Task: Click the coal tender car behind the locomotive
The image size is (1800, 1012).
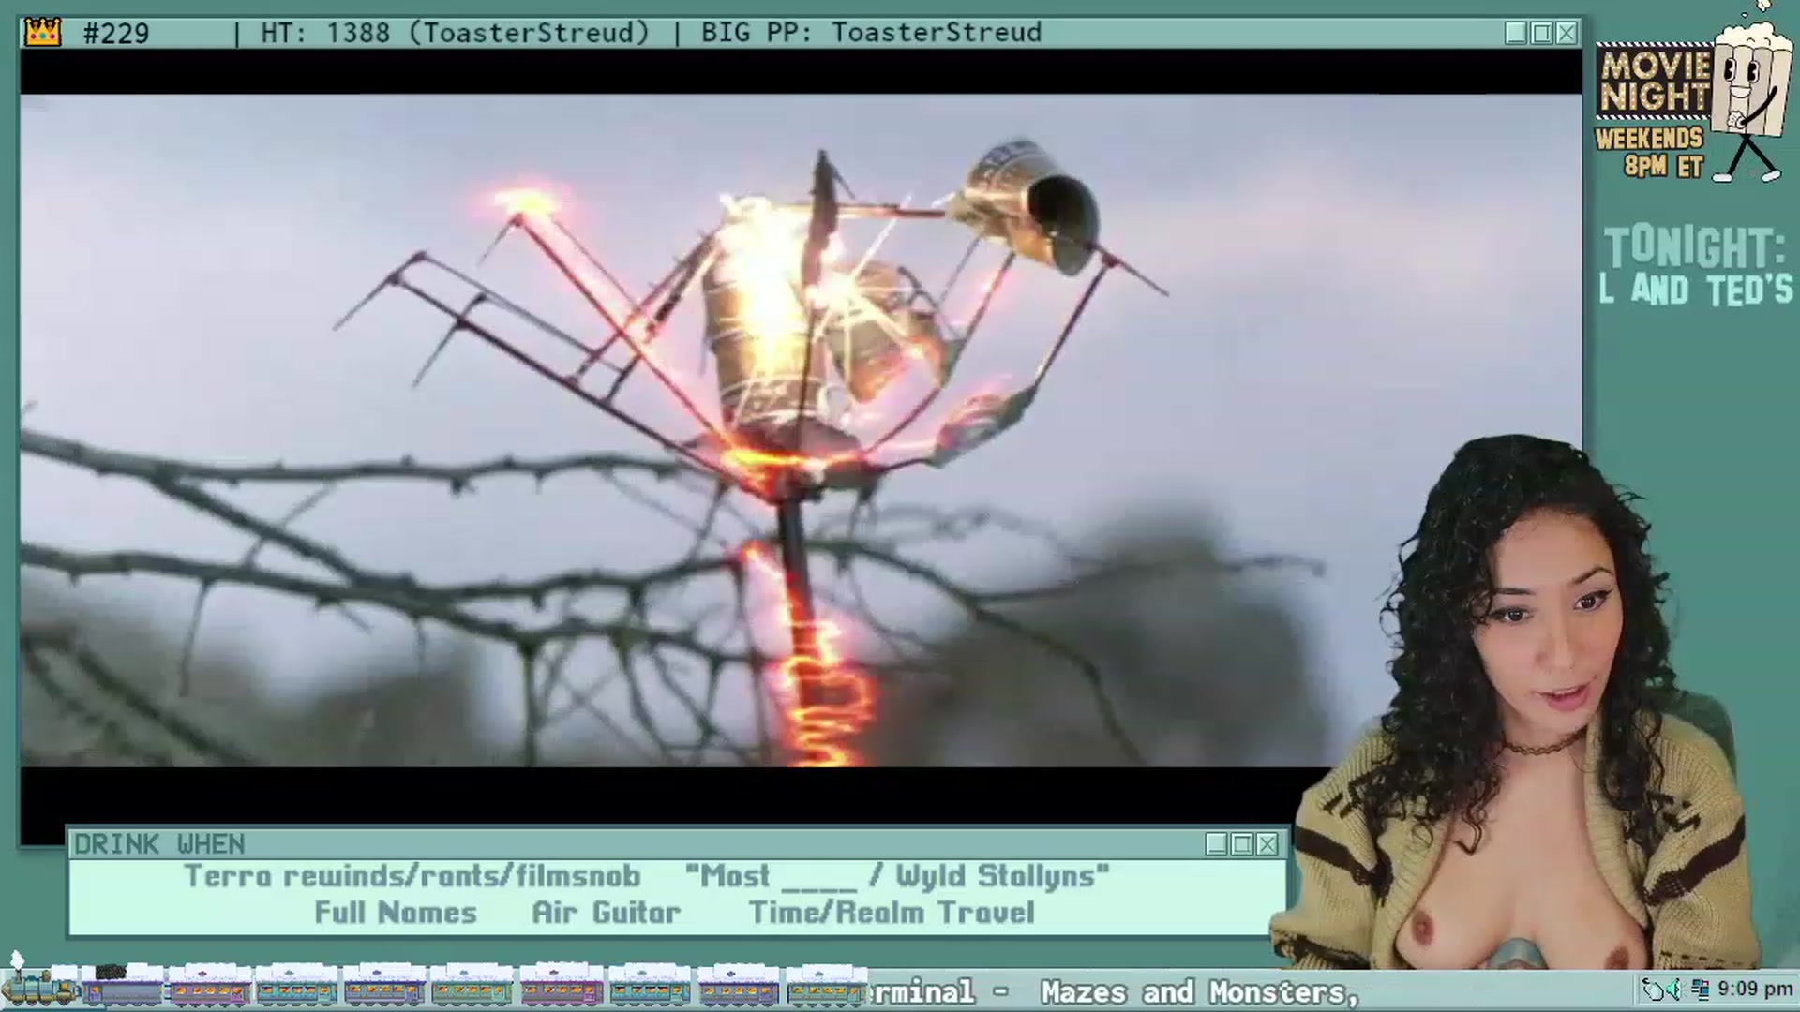Action: coord(122,987)
